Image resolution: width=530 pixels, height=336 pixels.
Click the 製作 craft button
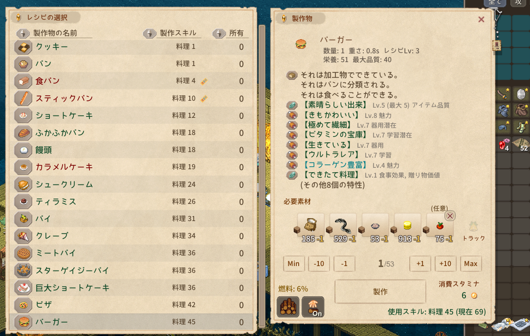tap(380, 291)
